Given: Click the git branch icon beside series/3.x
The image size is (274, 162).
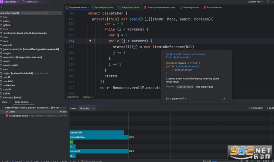Looking at the screenshot, I should [24, 2].
